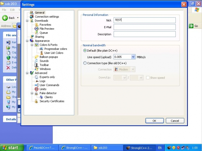Click Cancel to discard settings
Screen dimensions: 202x151
[x=175, y=121]
